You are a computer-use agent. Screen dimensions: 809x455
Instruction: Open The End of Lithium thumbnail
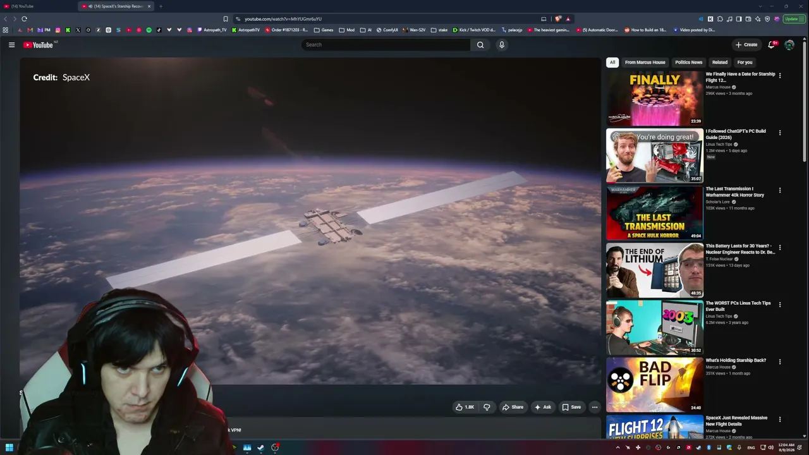pos(655,270)
